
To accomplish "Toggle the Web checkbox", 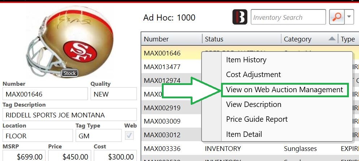I will click(129, 136).
